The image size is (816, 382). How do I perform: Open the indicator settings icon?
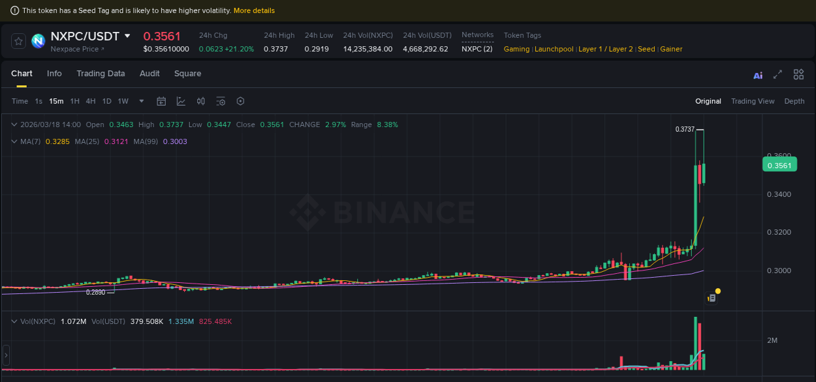coord(221,101)
